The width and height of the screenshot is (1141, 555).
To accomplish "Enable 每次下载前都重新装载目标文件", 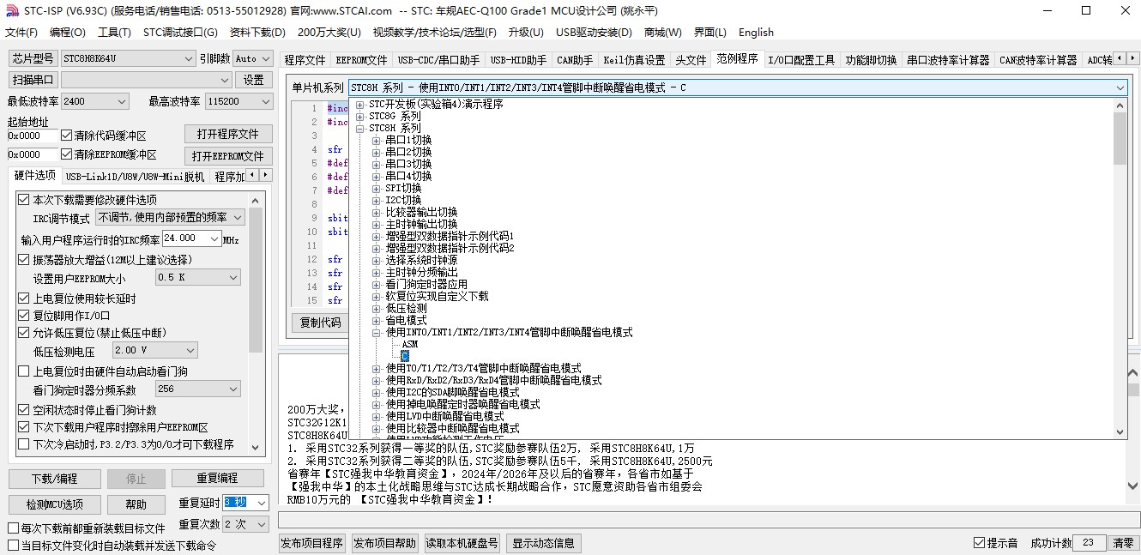I will (x=13, y=528).
